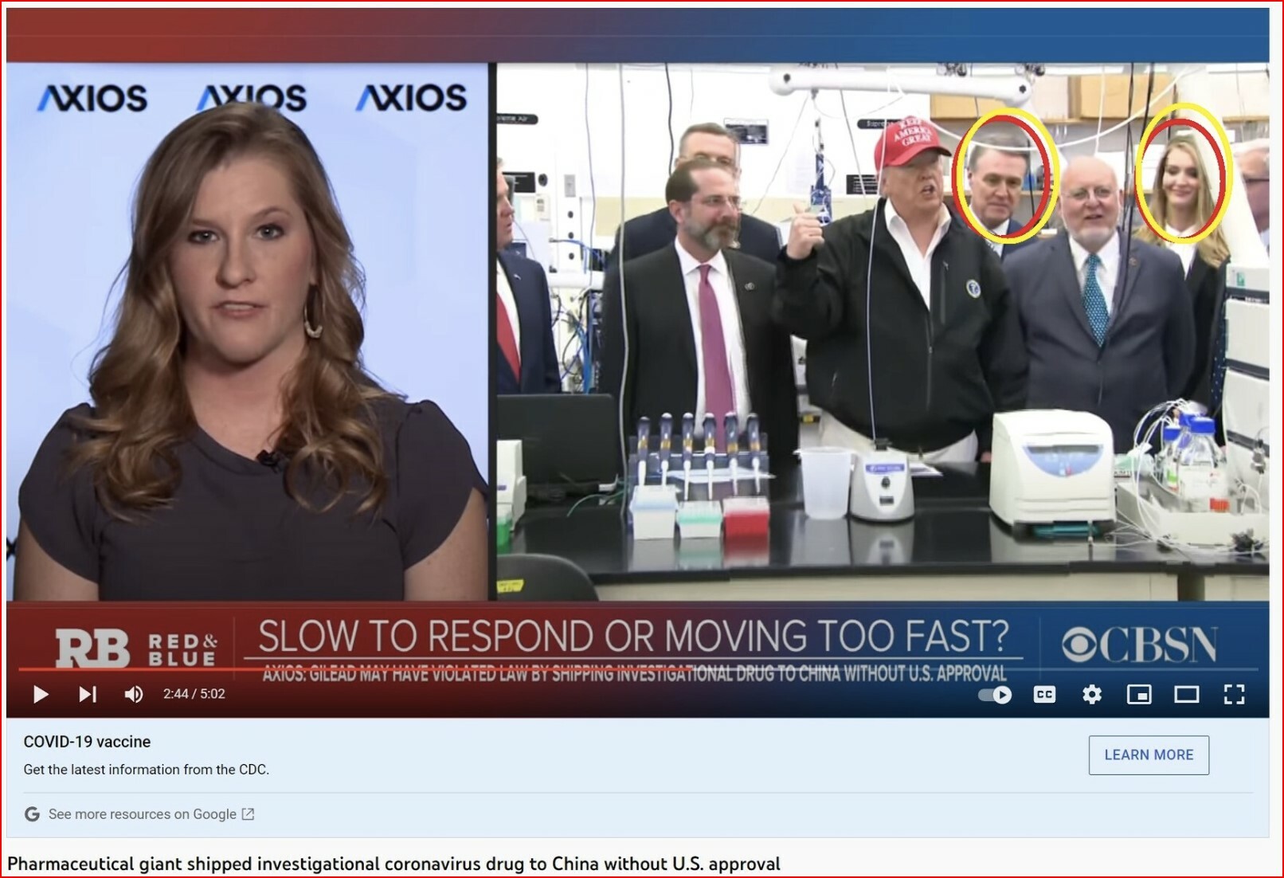This screenshot has height=878, width=1284.
Task: Click the external link icon beside Google resources
Action: (x=249, y=814)
